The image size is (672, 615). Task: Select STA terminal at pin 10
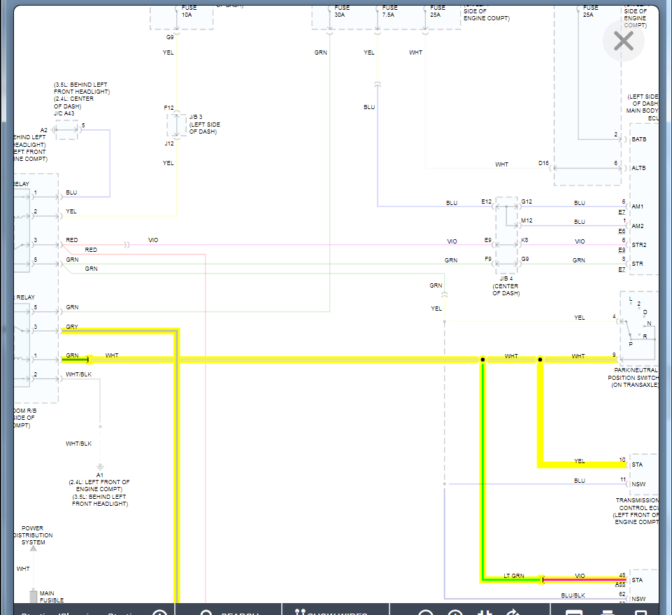pyautogui.click(x=637, y=465)
